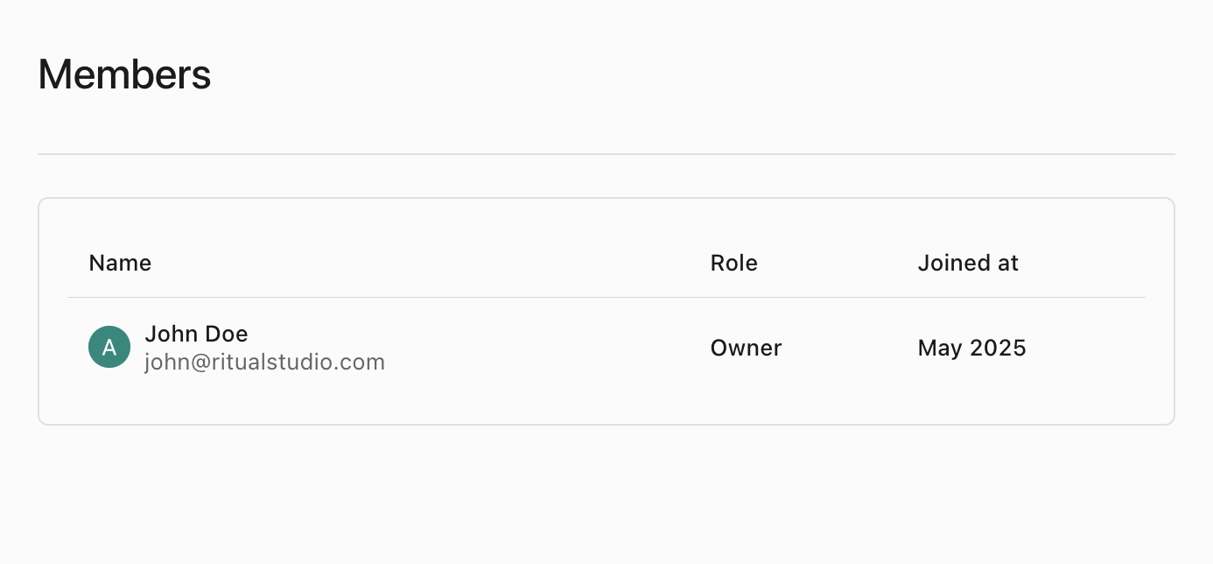Click the Name column header
Screen dimensions: 1213x564
tap(120, 263)
